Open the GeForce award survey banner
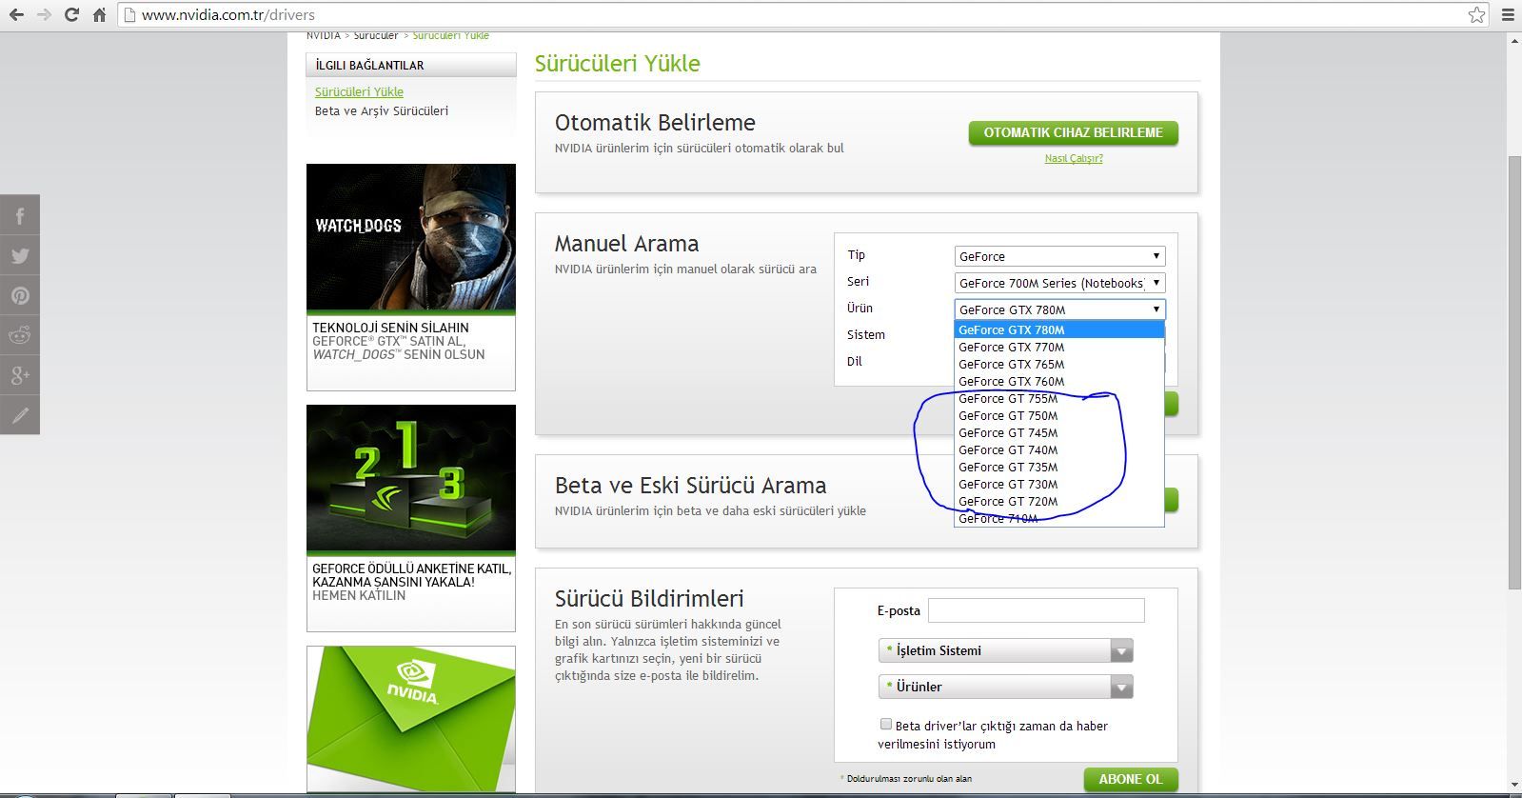The image size is (1522, 798). coord(411,518)
